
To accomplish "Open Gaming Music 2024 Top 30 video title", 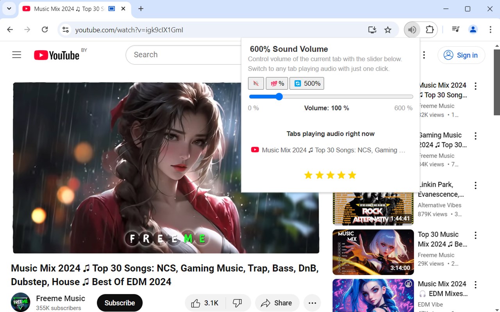I will [443, 140].
